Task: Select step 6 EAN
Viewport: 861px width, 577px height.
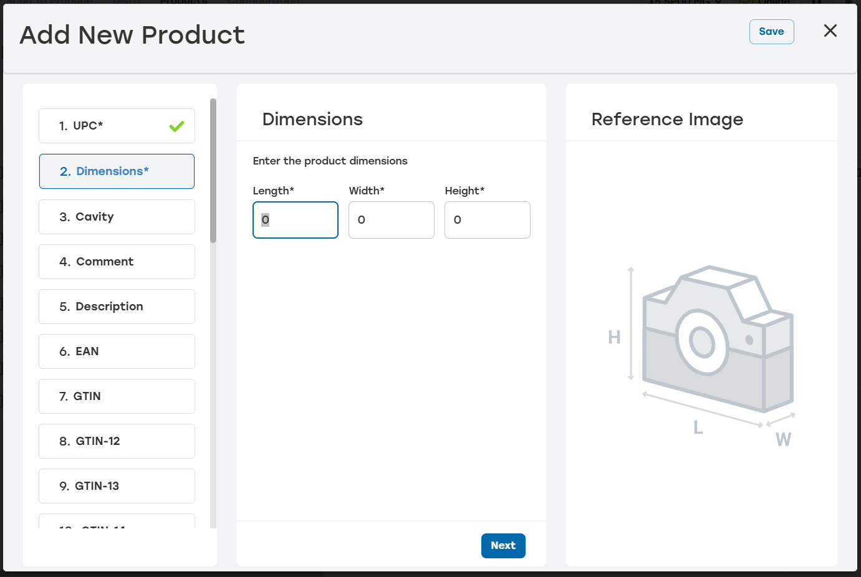Action: 117,351
